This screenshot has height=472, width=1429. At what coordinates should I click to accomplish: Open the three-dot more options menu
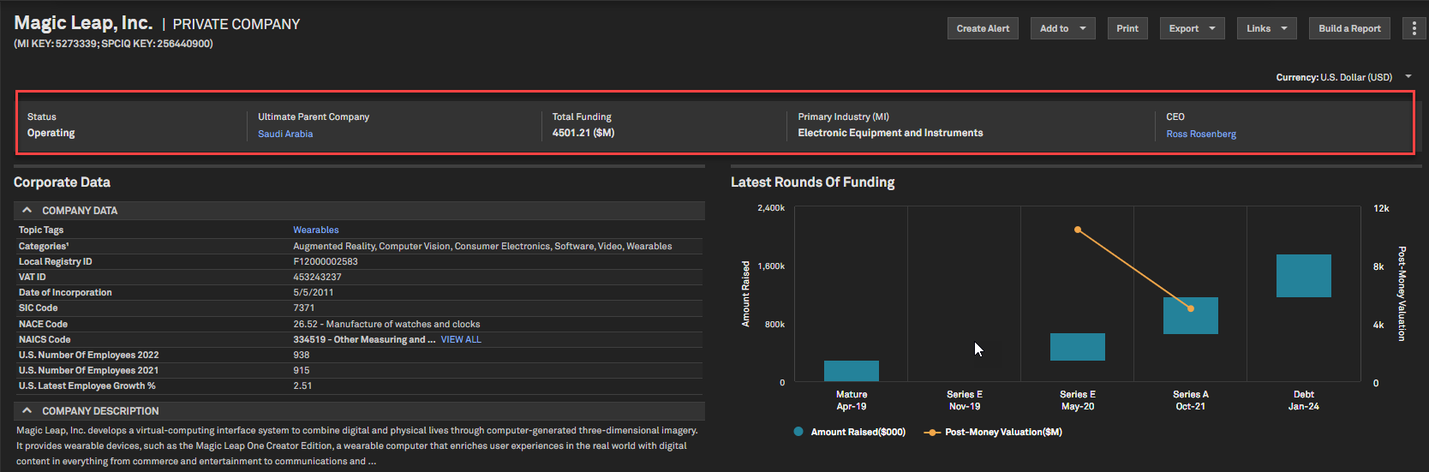(1414, 28)
